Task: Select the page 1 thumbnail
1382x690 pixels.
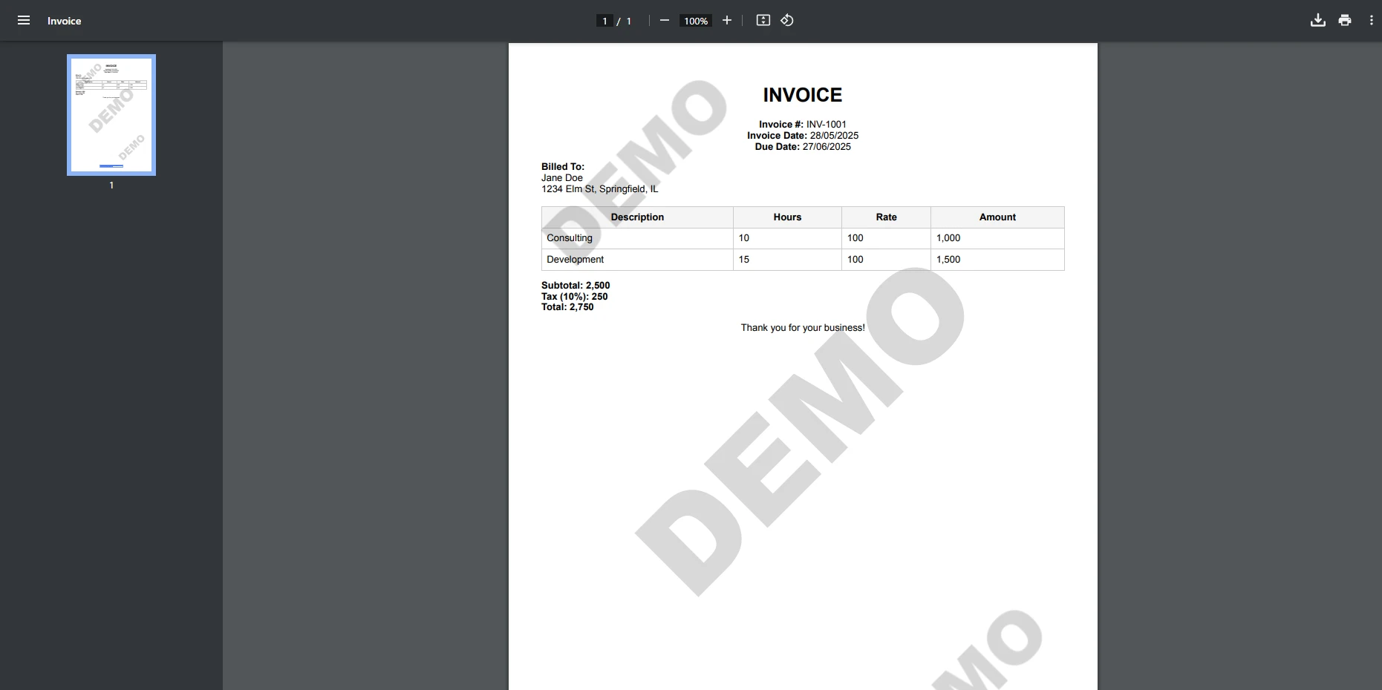Action: point(111,115)
